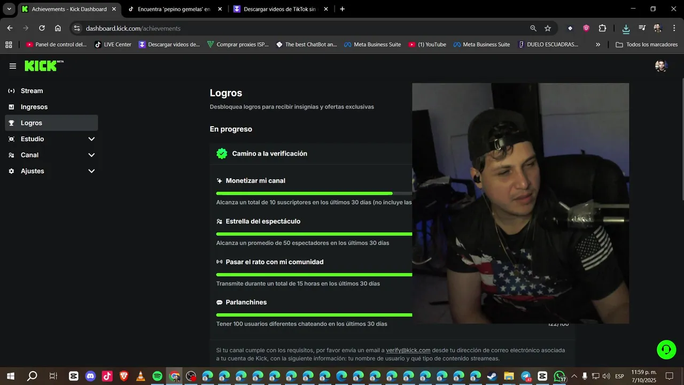Screen dimensions: 684x385
Task: Open the browser downloads panel
Action: click(626, 28)
